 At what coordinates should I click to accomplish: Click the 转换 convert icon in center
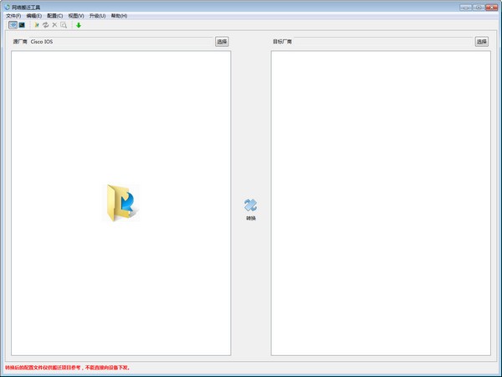pos(251,206)
